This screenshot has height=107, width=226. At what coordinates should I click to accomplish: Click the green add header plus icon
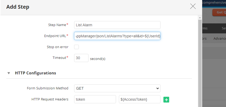tap(166, 99)
